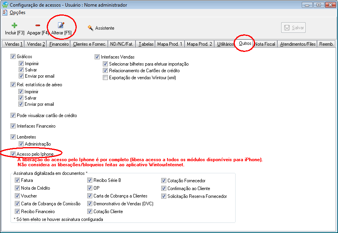Click the Salvar button
The height and width of the screenshot is (233, 338).
tap(293, 28)
